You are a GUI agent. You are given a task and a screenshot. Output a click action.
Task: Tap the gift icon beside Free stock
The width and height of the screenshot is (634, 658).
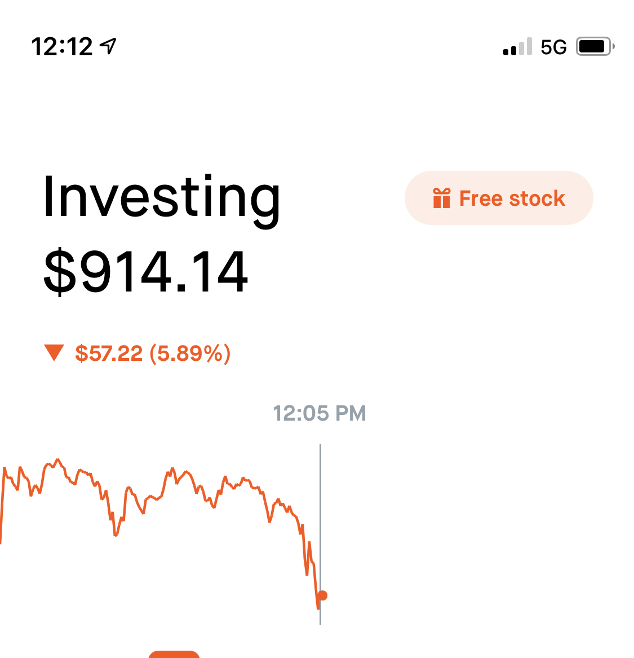[442, 198]
